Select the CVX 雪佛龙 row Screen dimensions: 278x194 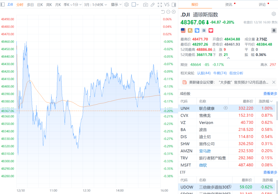click(x=227, y=116)
